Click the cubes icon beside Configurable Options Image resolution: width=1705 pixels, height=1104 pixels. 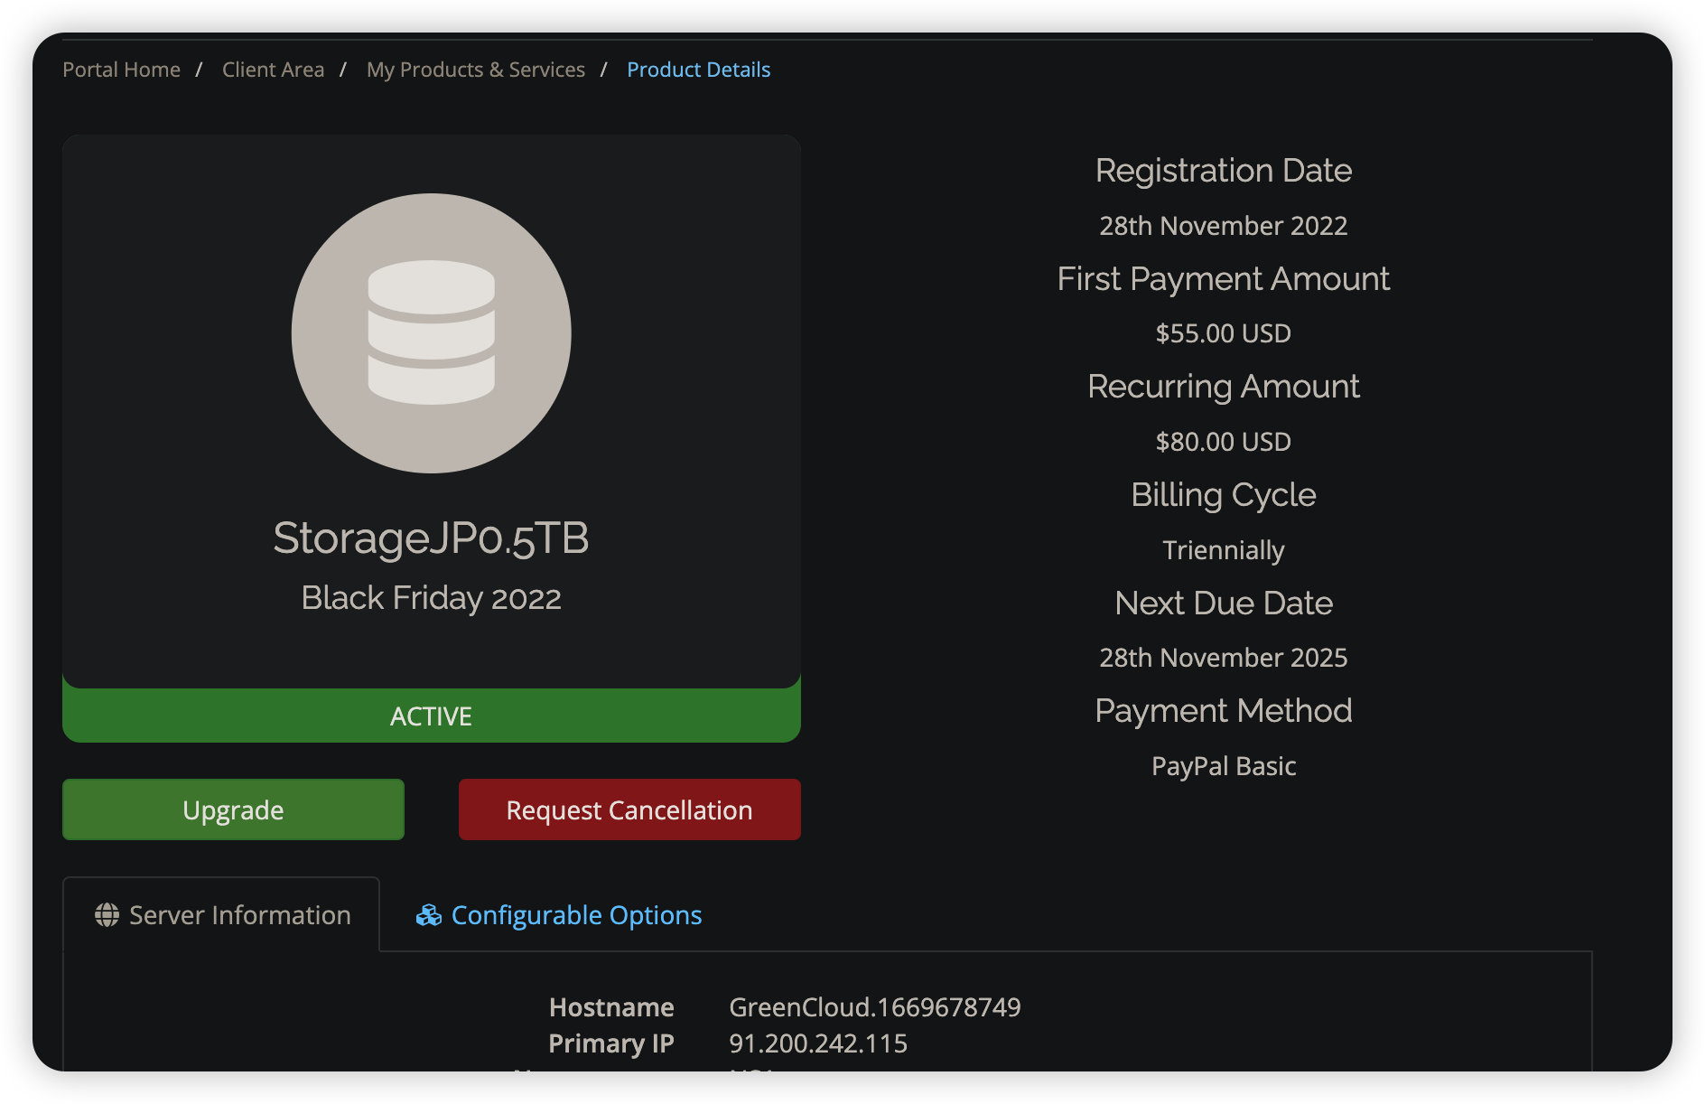coord(428,915)
